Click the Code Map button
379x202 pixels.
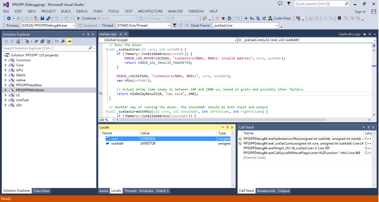(x=279, y=18)
